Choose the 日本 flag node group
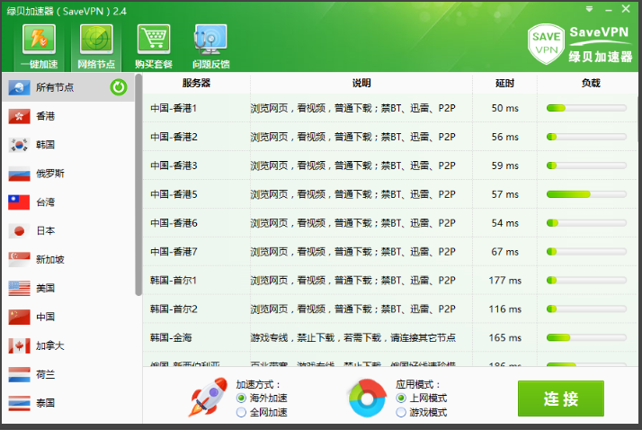The width and height of the screenshot is (642, 430). [20, 230]
